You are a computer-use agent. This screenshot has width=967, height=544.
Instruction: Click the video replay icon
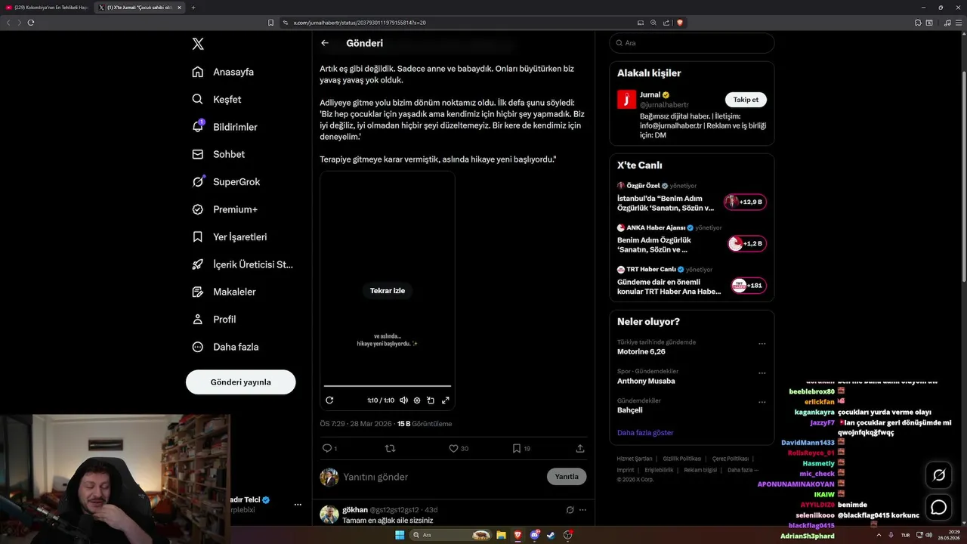[329, 400]
